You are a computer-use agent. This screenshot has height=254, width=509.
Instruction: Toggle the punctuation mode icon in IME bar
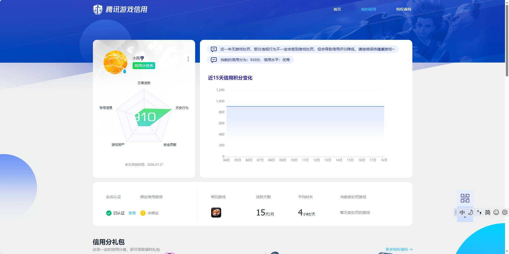point(479,212)
